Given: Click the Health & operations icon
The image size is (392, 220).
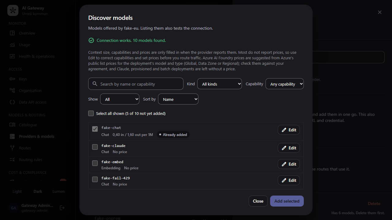Looking at the screenshot, I should 12,56.
